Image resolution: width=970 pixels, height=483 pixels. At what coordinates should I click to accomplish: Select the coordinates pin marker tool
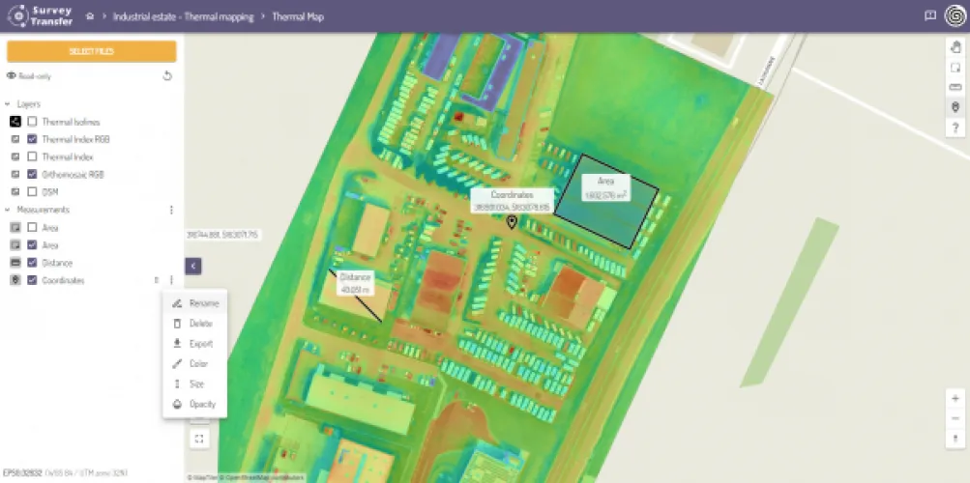point(955,107)
